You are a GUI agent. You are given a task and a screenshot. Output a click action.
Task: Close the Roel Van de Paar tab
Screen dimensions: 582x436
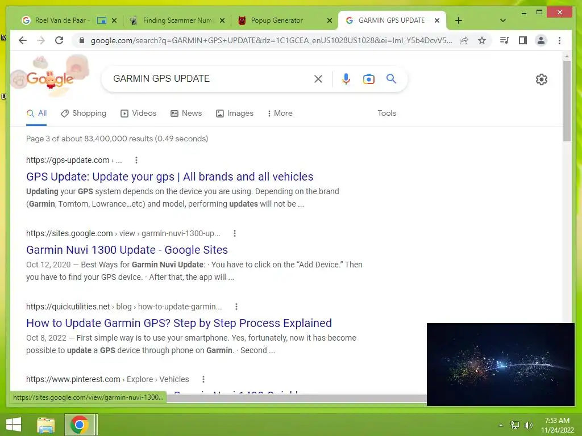(114, 20)
